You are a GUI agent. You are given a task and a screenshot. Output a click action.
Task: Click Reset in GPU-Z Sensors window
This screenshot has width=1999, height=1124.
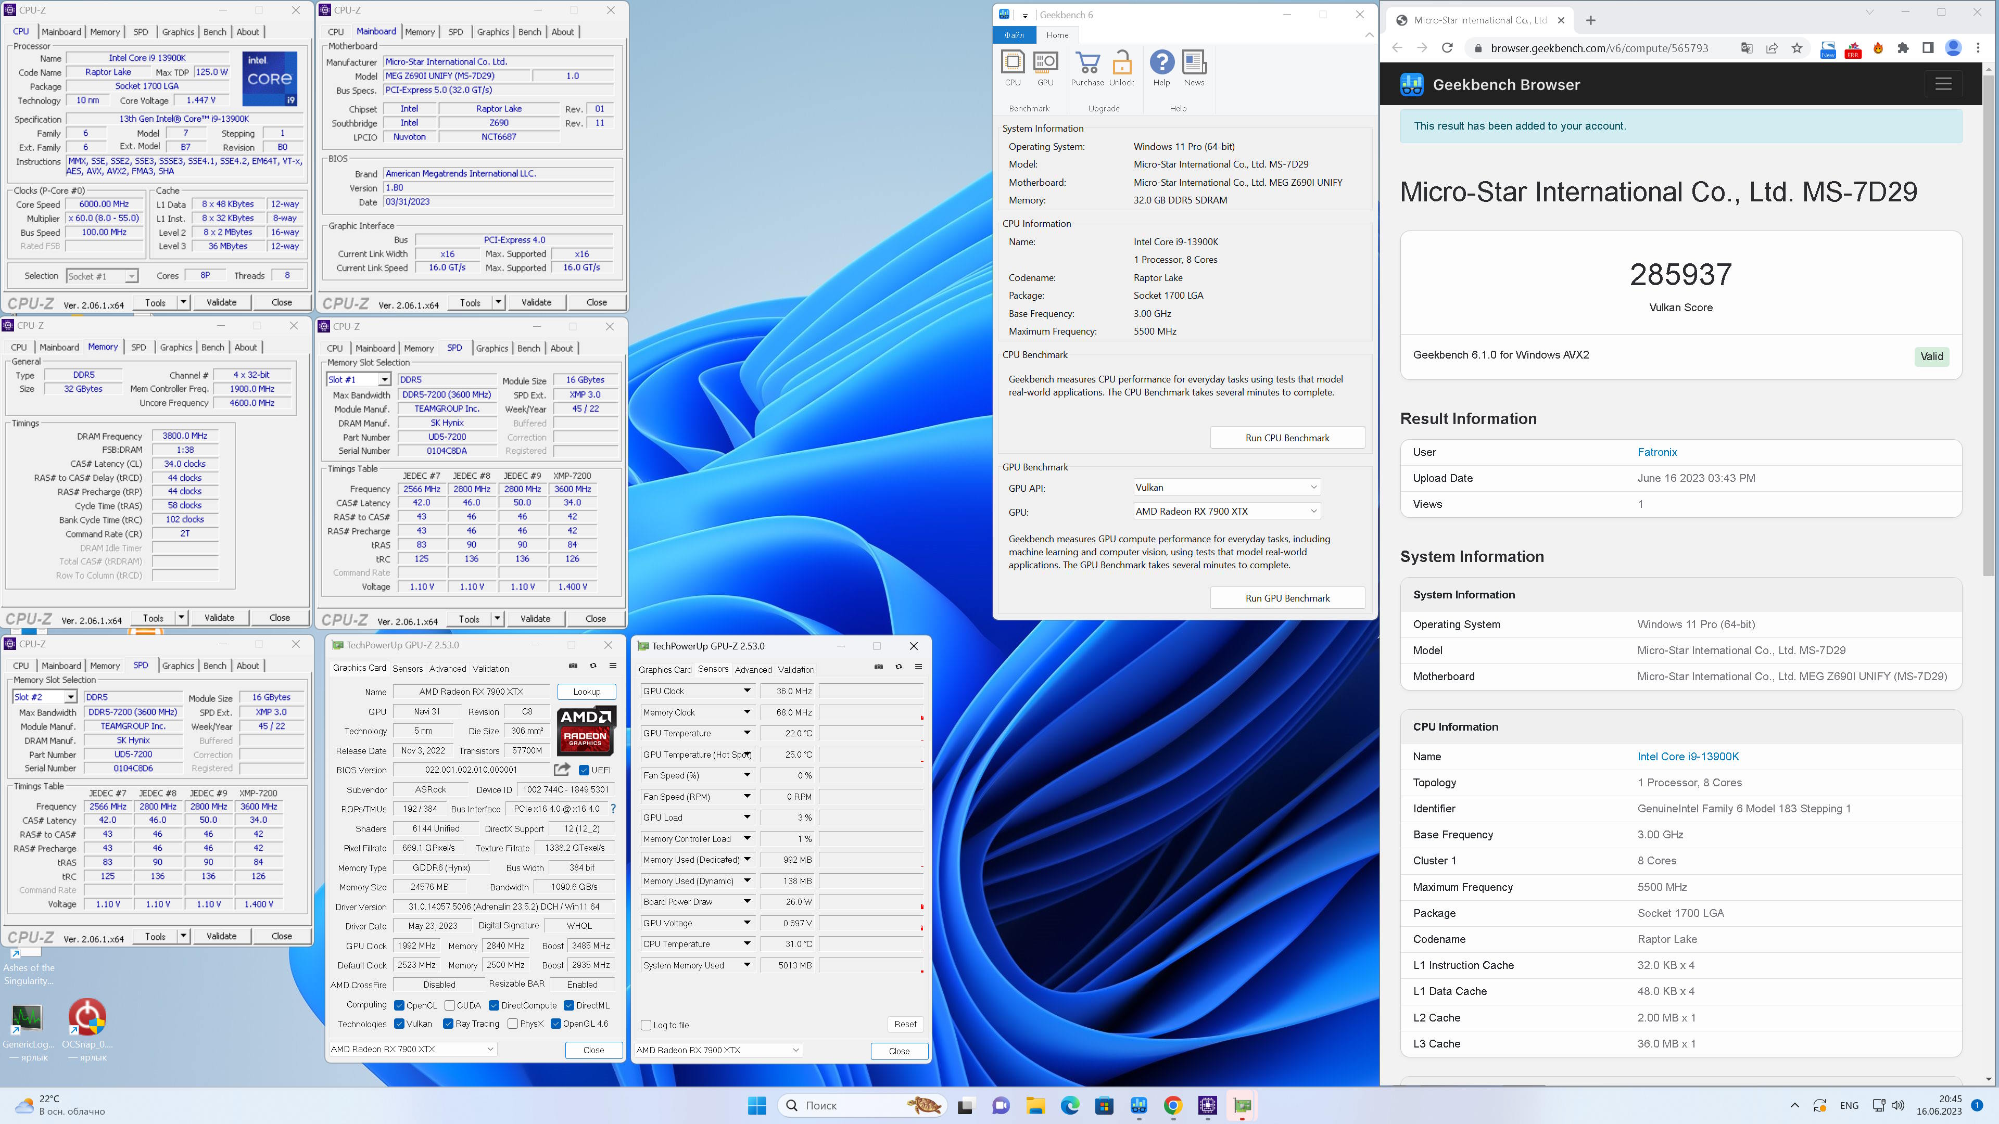(x=905, y=1024)
